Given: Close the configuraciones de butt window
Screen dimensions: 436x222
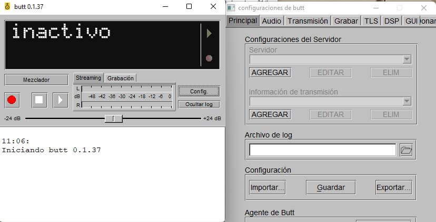Looking at the screenshot, I should coord(423,8).
